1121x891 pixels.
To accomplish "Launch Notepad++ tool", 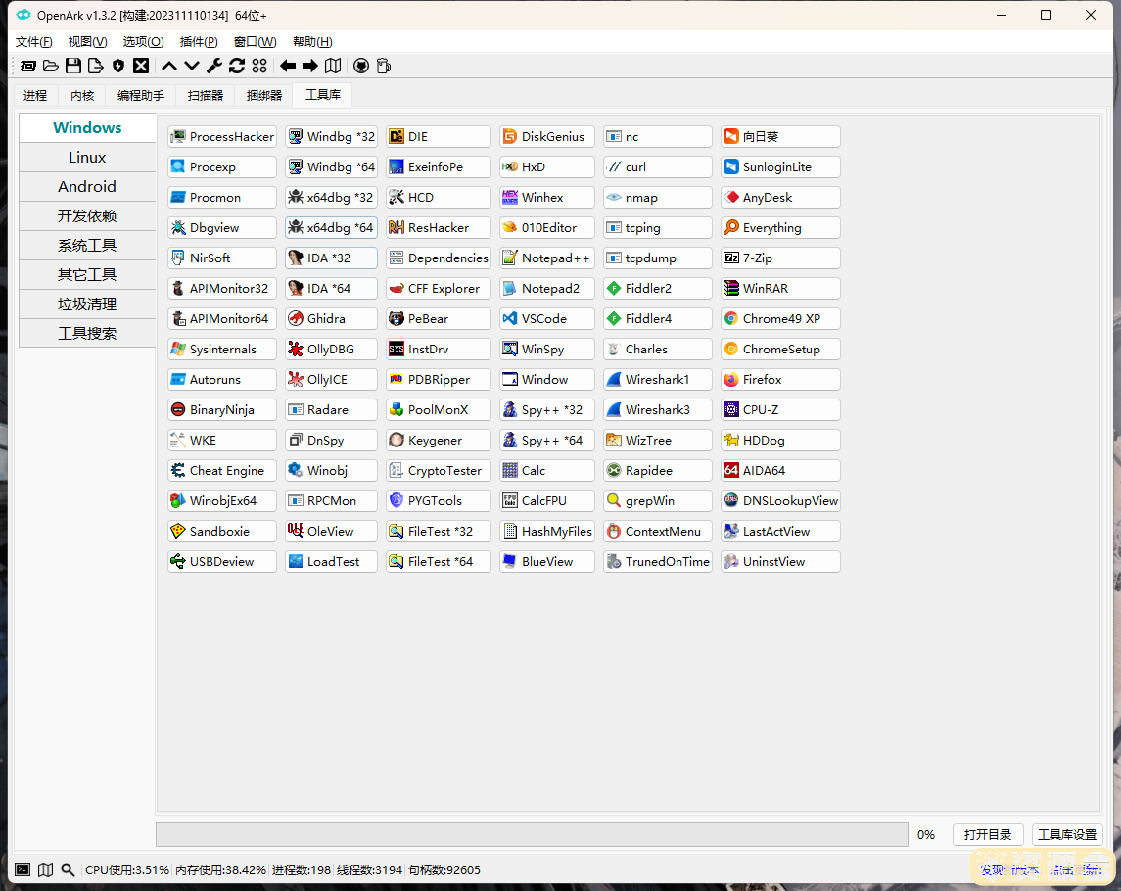I will [x=547, y=258].
